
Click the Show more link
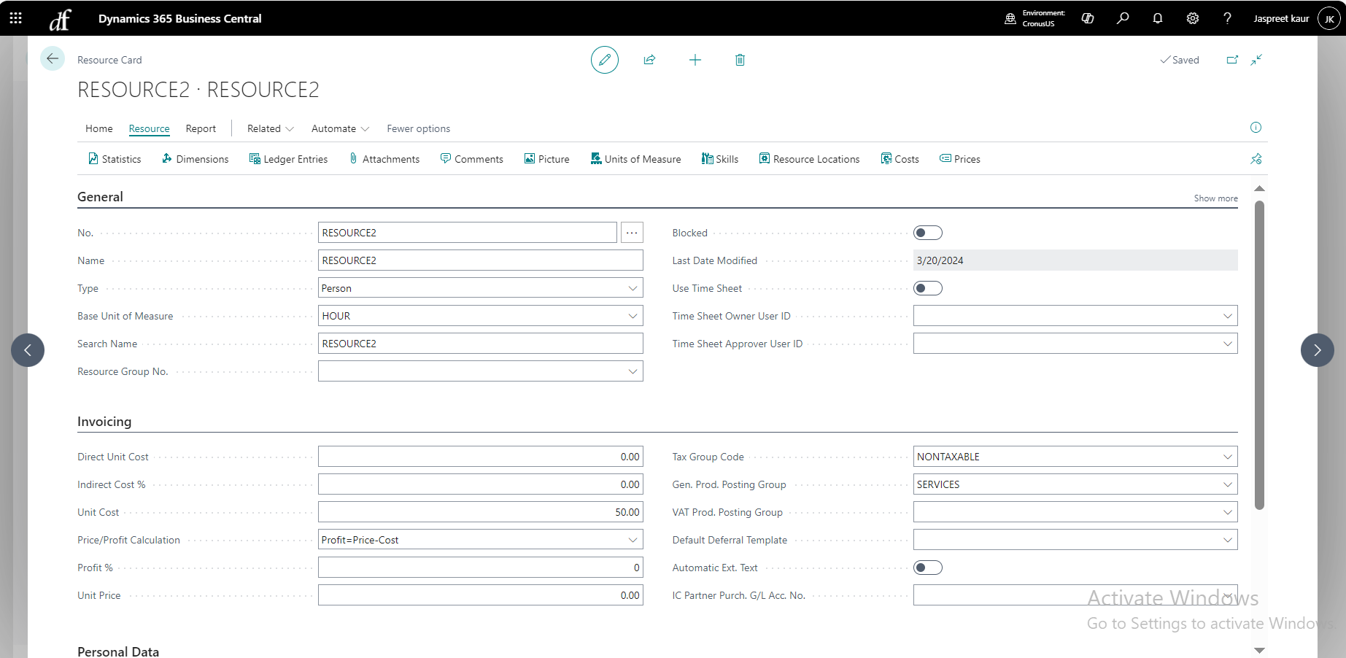click(x=1215, y=198)
